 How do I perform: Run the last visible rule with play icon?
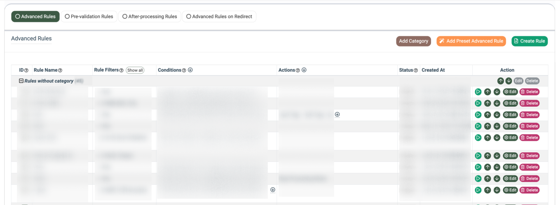coord(478,190)
